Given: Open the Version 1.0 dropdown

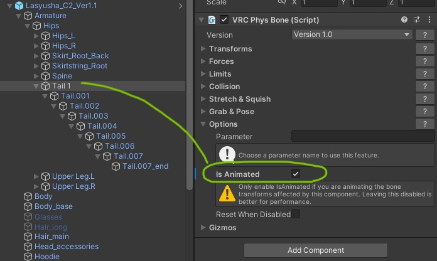Looking at the screenshot, I should point(352,35).
